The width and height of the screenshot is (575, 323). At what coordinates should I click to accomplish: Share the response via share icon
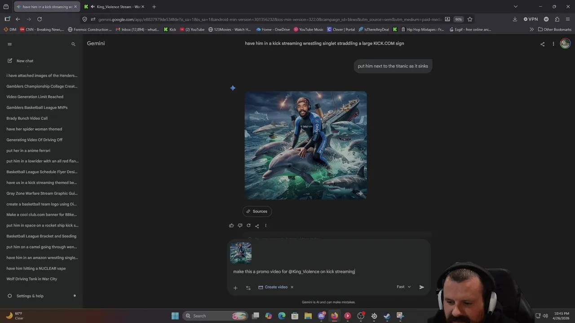[257, 226]
